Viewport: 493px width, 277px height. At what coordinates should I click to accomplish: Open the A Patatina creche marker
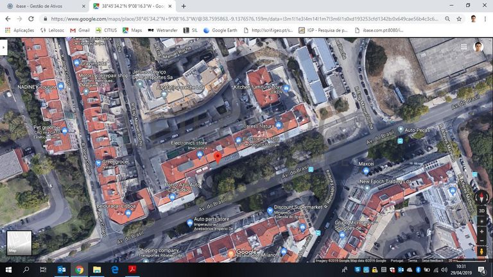[x=164, y=93]
